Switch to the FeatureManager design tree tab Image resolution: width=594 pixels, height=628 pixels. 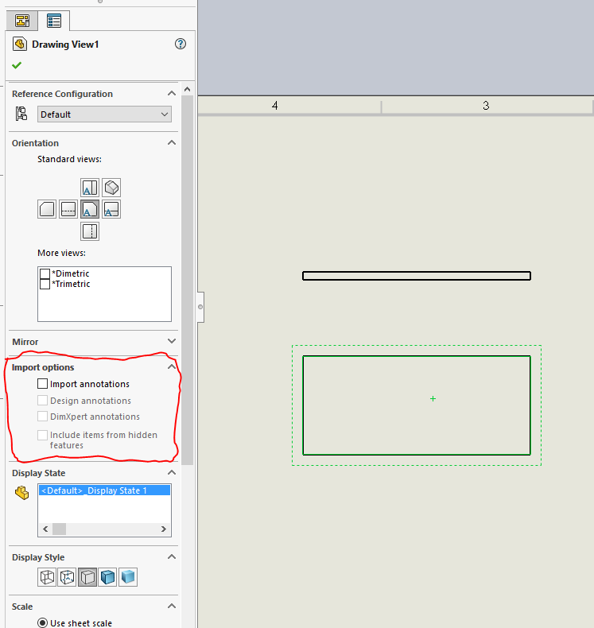(22, 21)
